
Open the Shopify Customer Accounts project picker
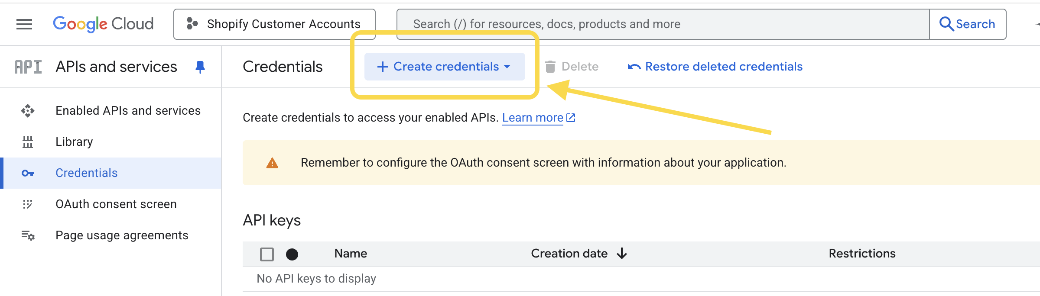coord(274,24)
